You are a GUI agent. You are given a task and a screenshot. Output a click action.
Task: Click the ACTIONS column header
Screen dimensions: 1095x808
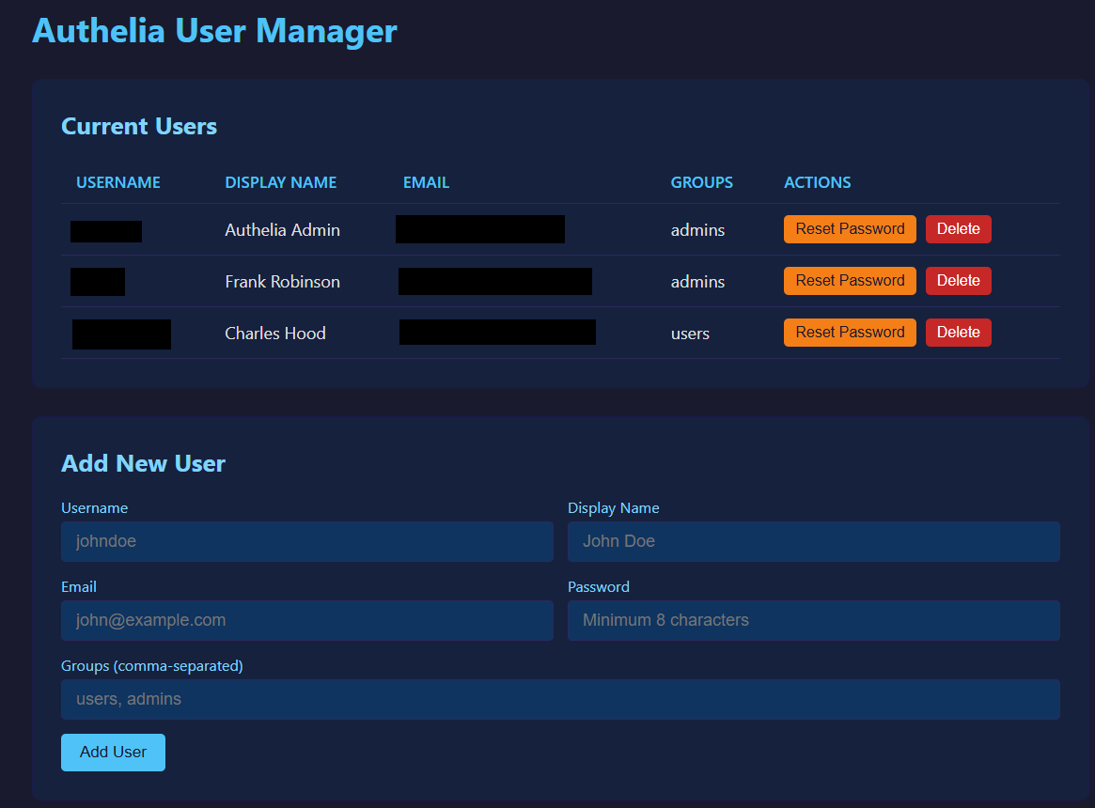click(x=817, y=182)
